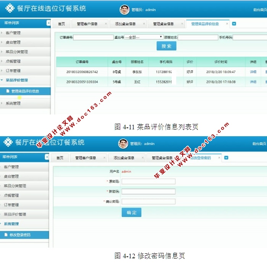Open the tab list dropdown icon in the bottom panel
The width and height of the screenshot is (267, 272).
coord(226,158)
